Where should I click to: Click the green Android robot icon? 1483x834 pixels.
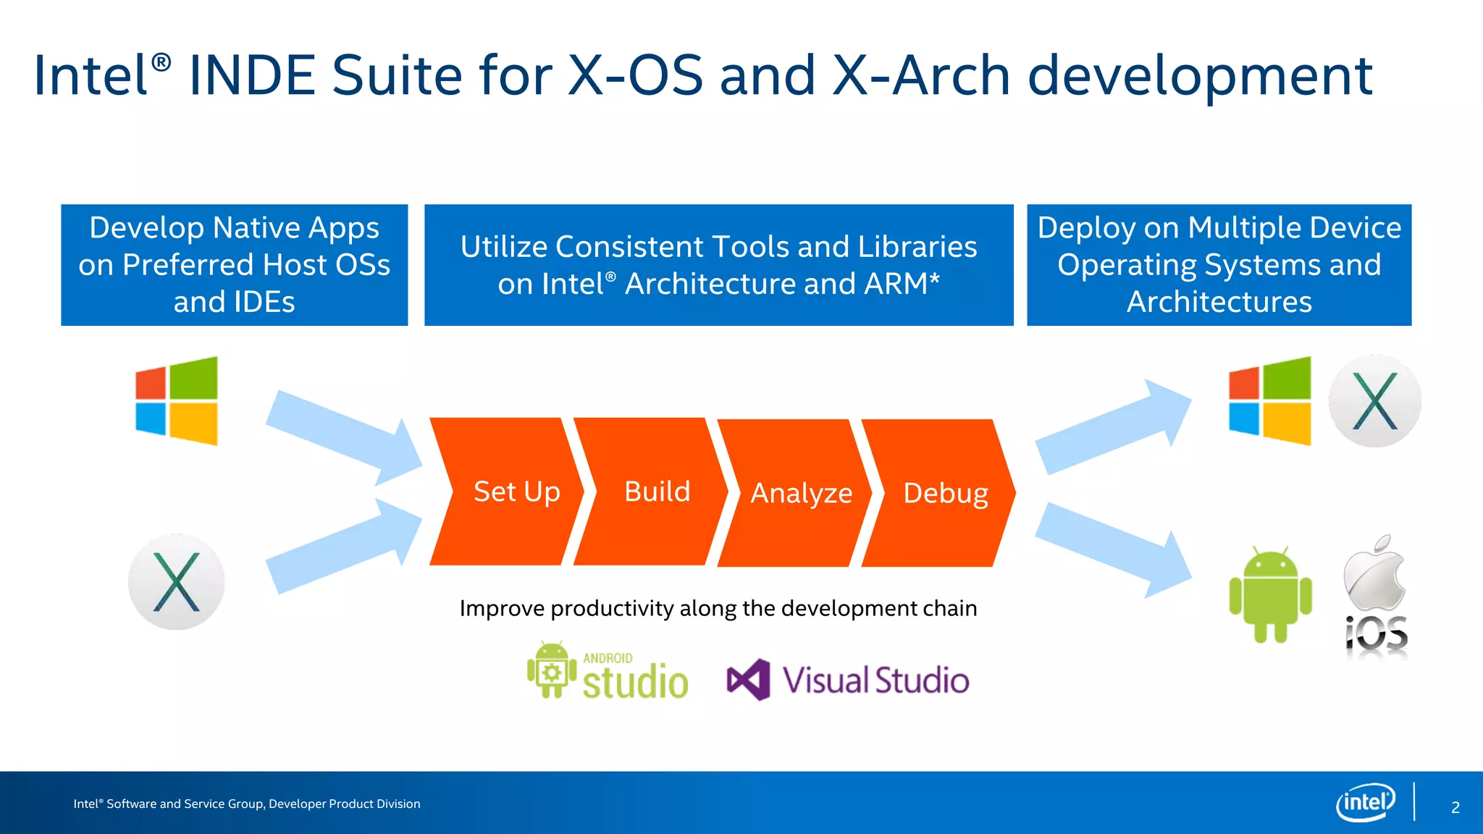coord(1270,595)
